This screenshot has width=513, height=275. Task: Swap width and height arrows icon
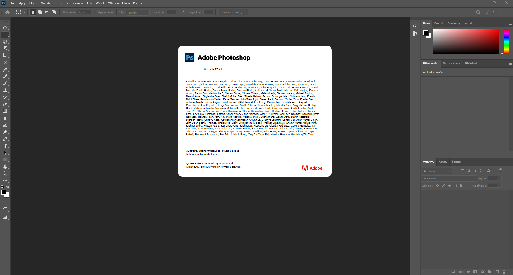(183, 12)
